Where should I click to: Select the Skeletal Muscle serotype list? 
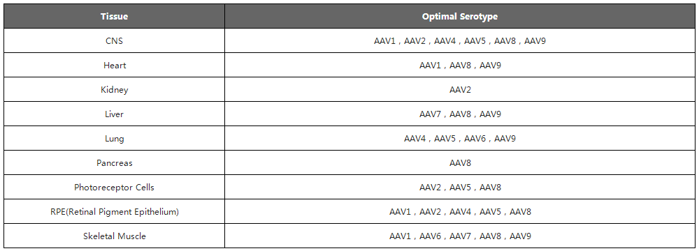[x=460, y=236]
